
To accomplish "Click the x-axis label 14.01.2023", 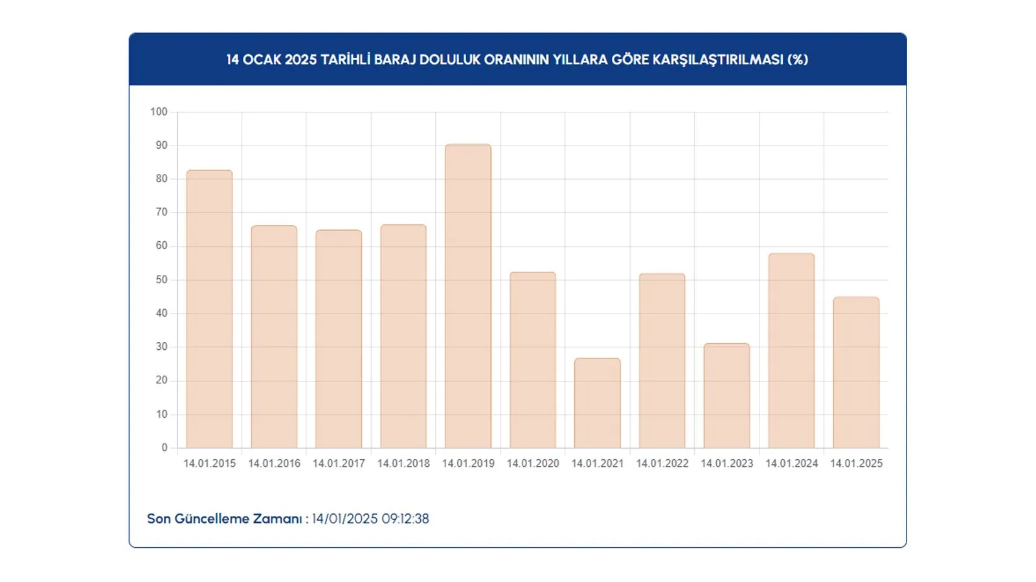I will point(727,463).
